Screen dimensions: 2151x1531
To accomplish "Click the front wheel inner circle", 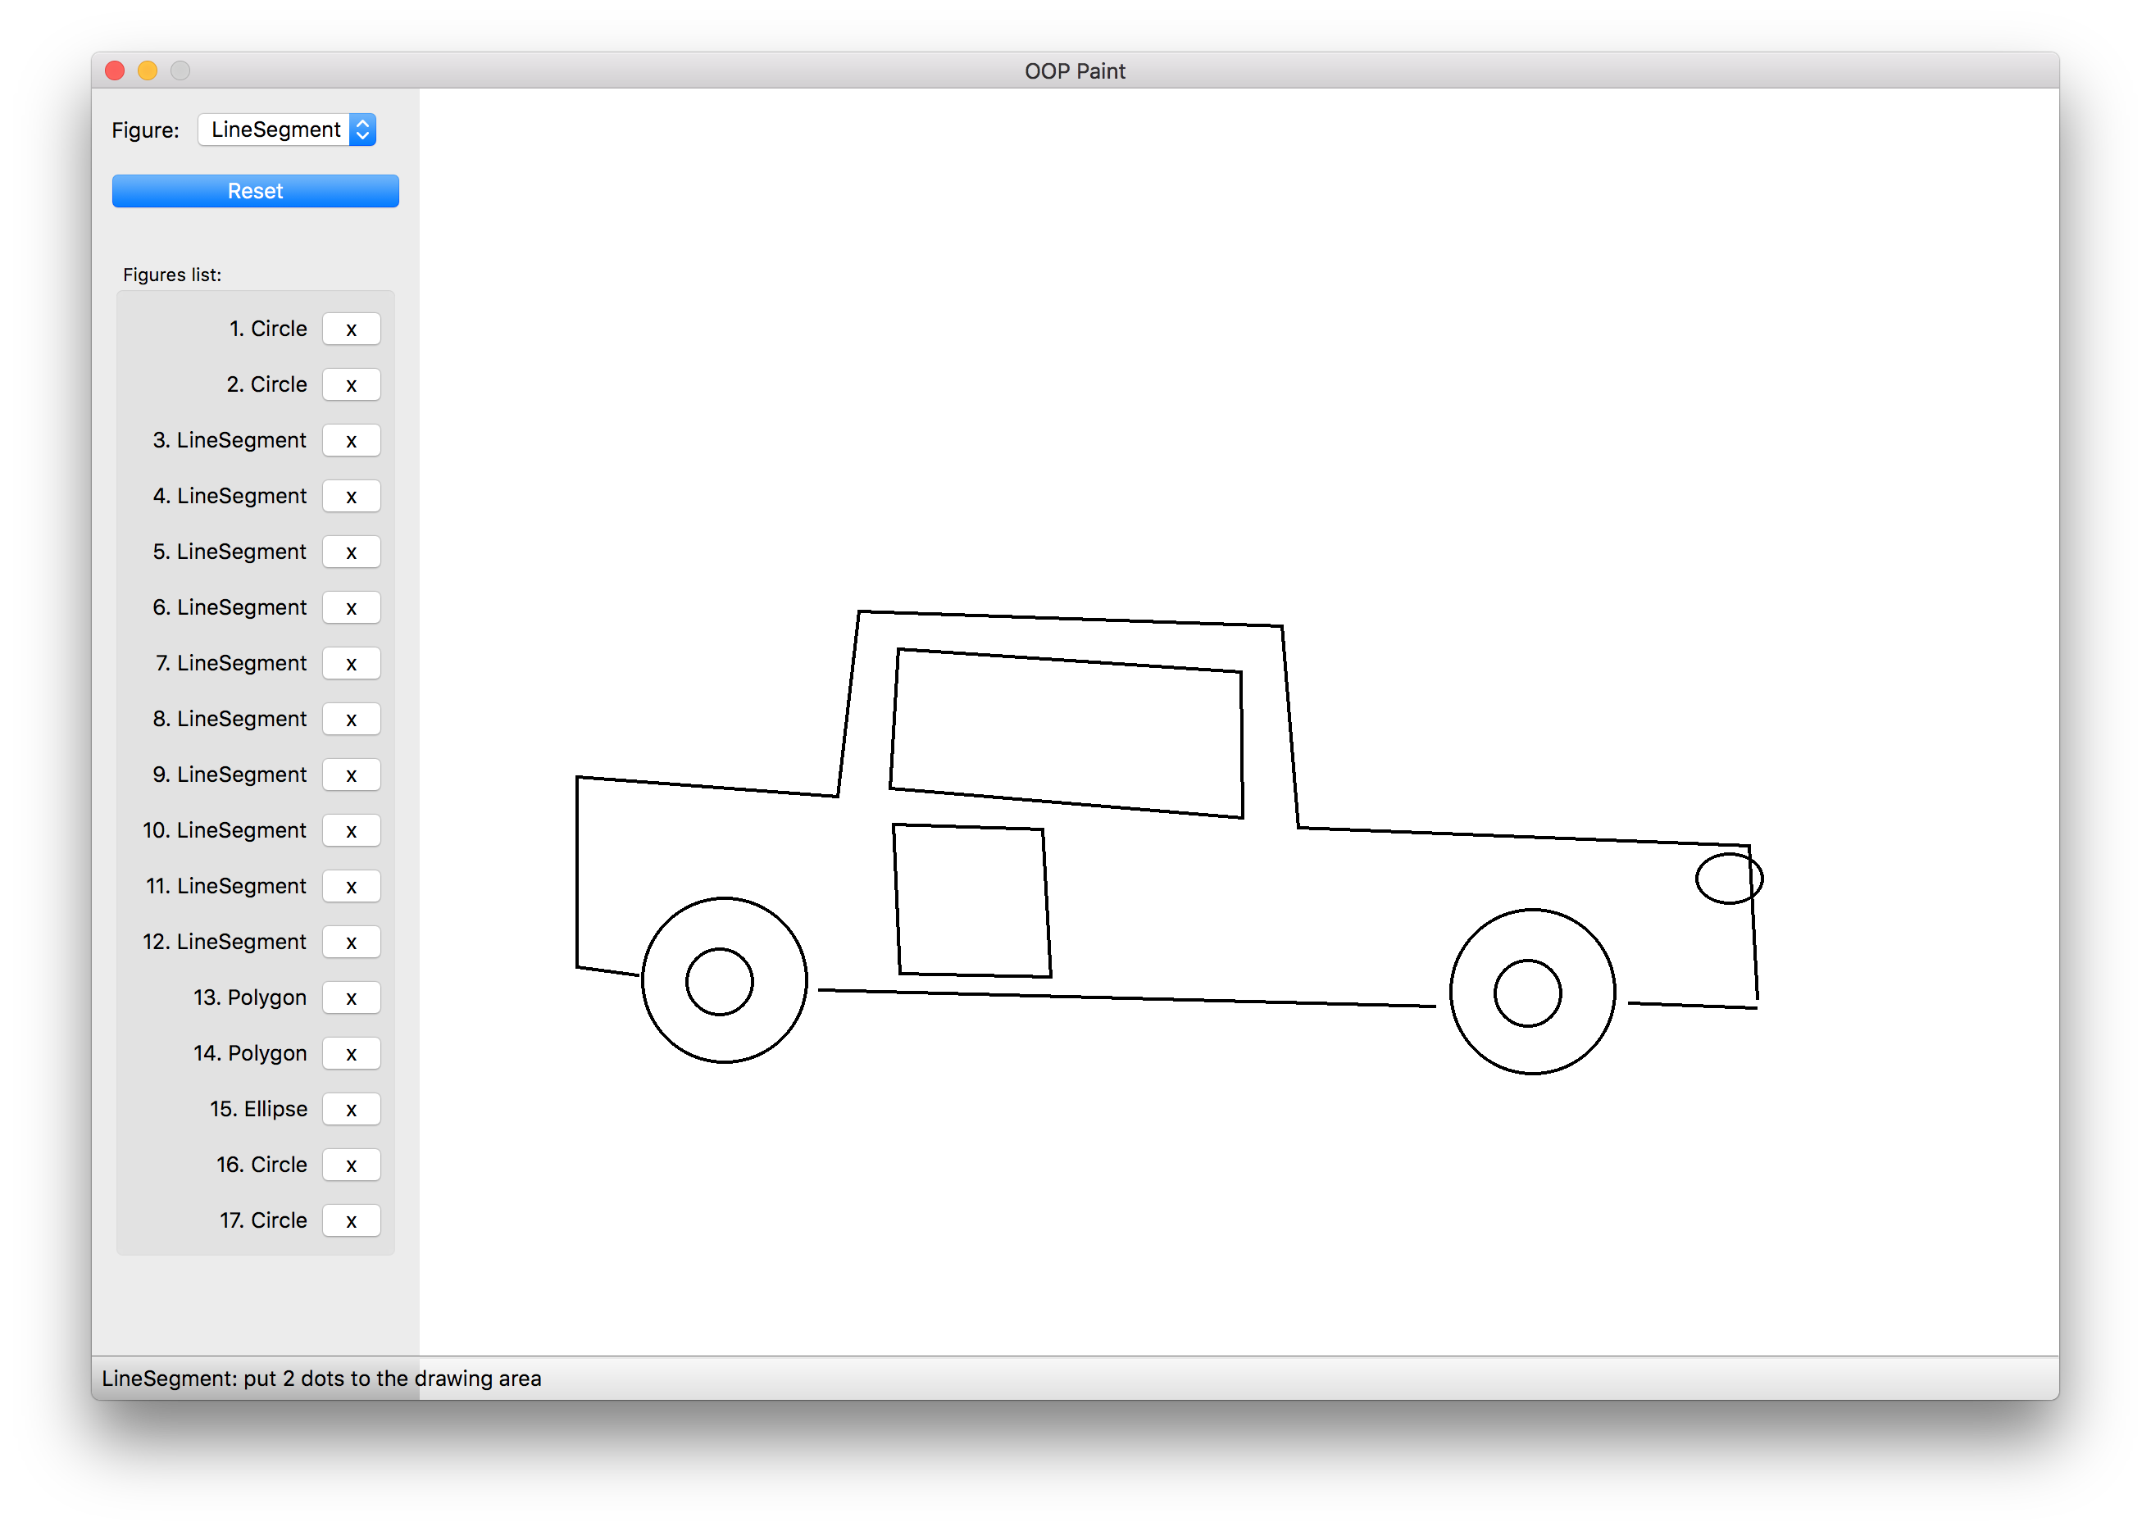I will point(1528,993).
